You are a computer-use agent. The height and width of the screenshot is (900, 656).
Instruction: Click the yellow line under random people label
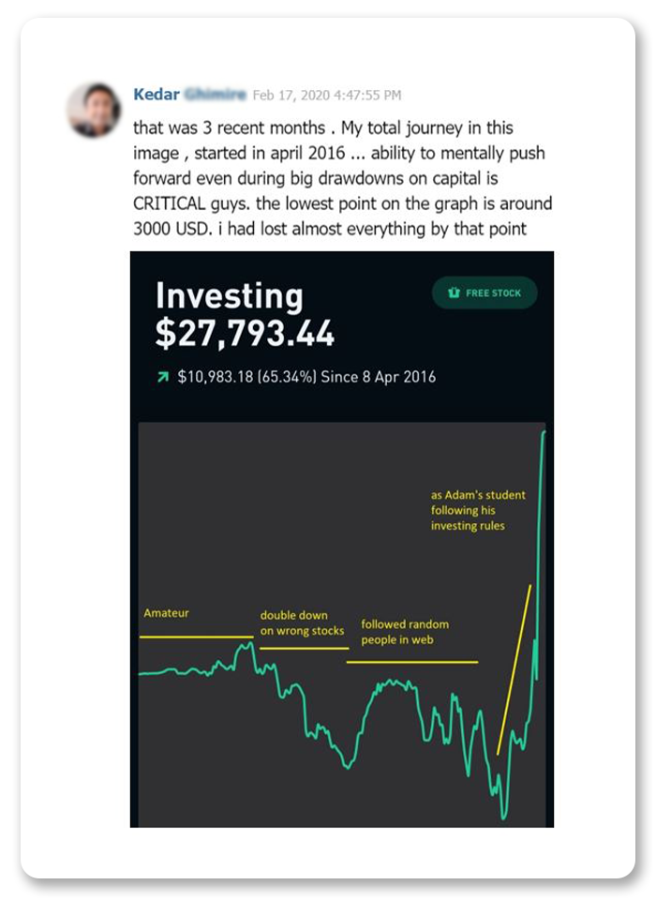click(412, 663)
